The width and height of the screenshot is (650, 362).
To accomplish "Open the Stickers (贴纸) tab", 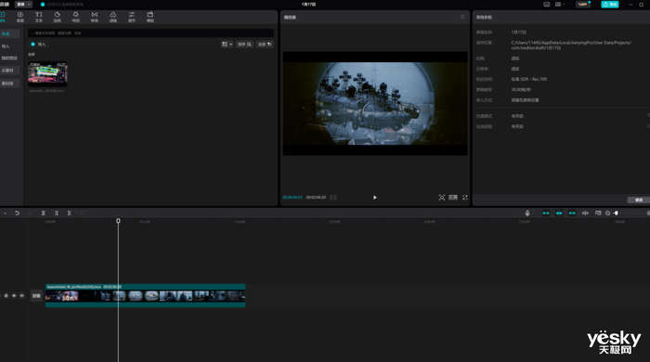I will [58, 17].
